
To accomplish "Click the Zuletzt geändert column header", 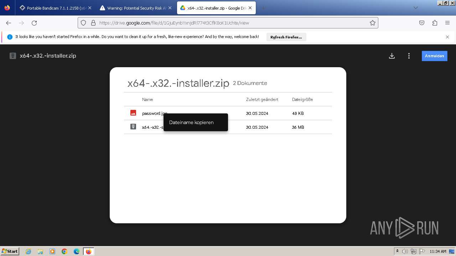I will point(262,100).
